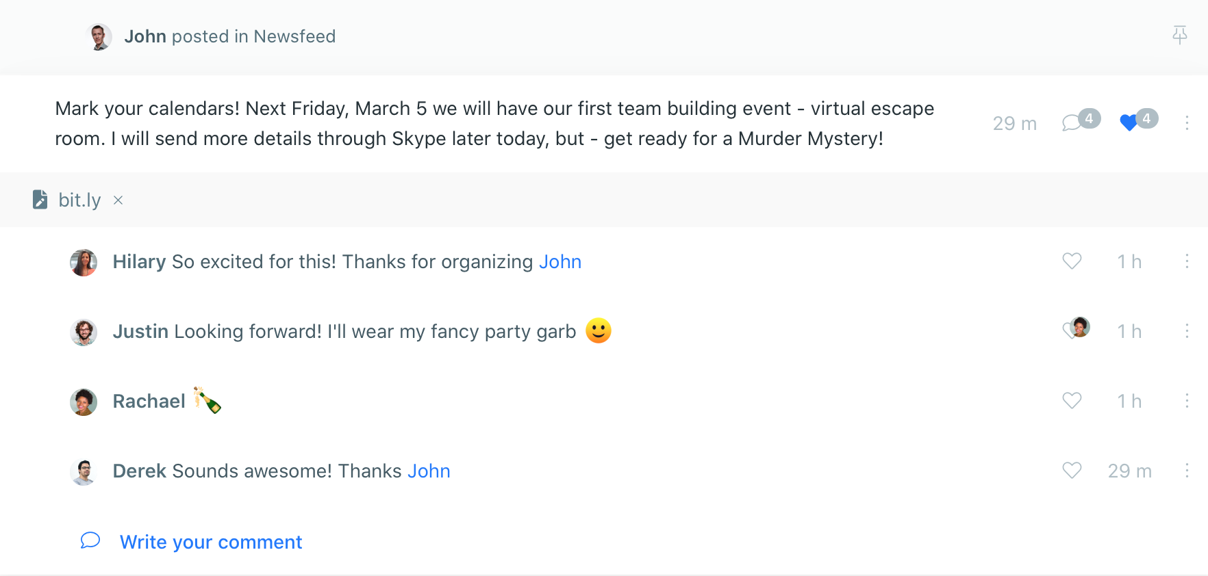Image resolution: width=1208 pixels, height=576 pixels.
Task: Open more options for Rachael's comment
Action: 1187,401
